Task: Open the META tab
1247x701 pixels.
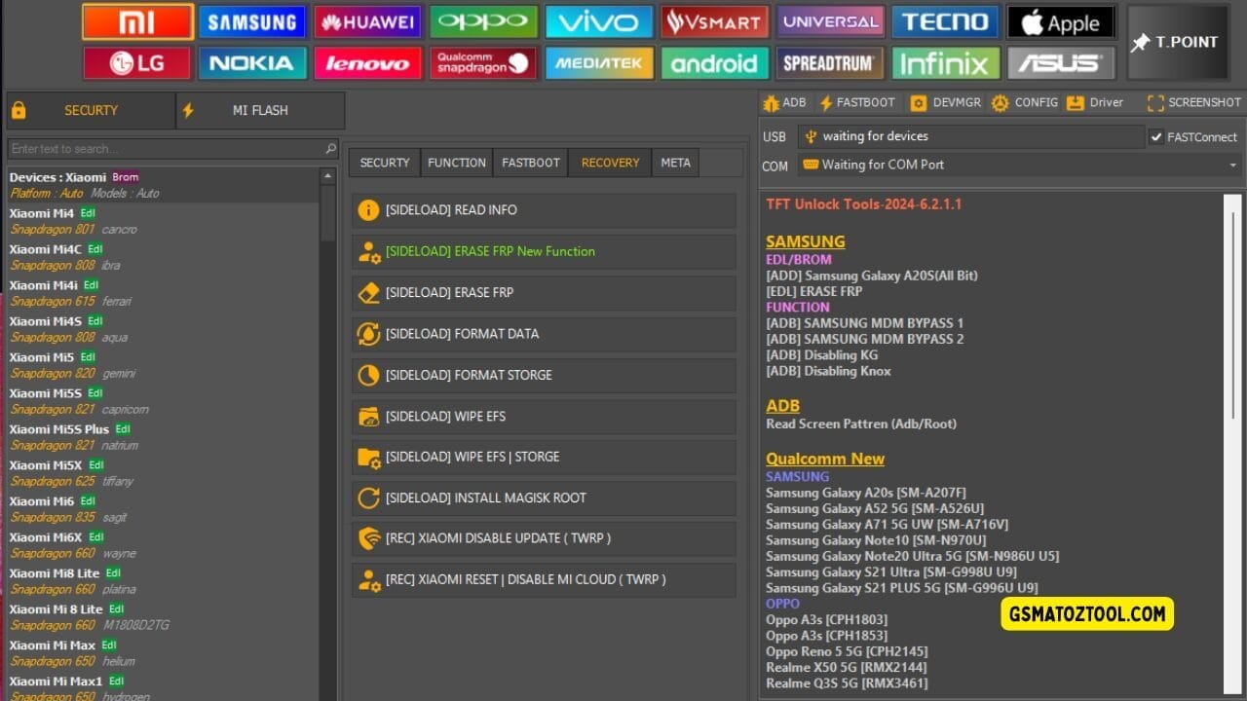Action: (x=675, y=163)
